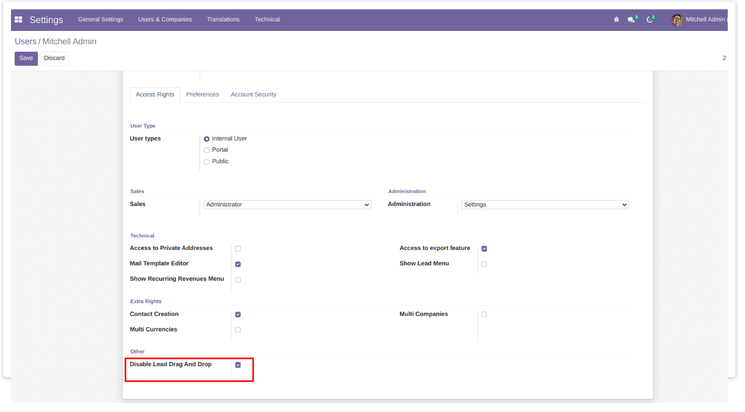
Task: Open the Administration level dropdown
Action: click(545, 205)
